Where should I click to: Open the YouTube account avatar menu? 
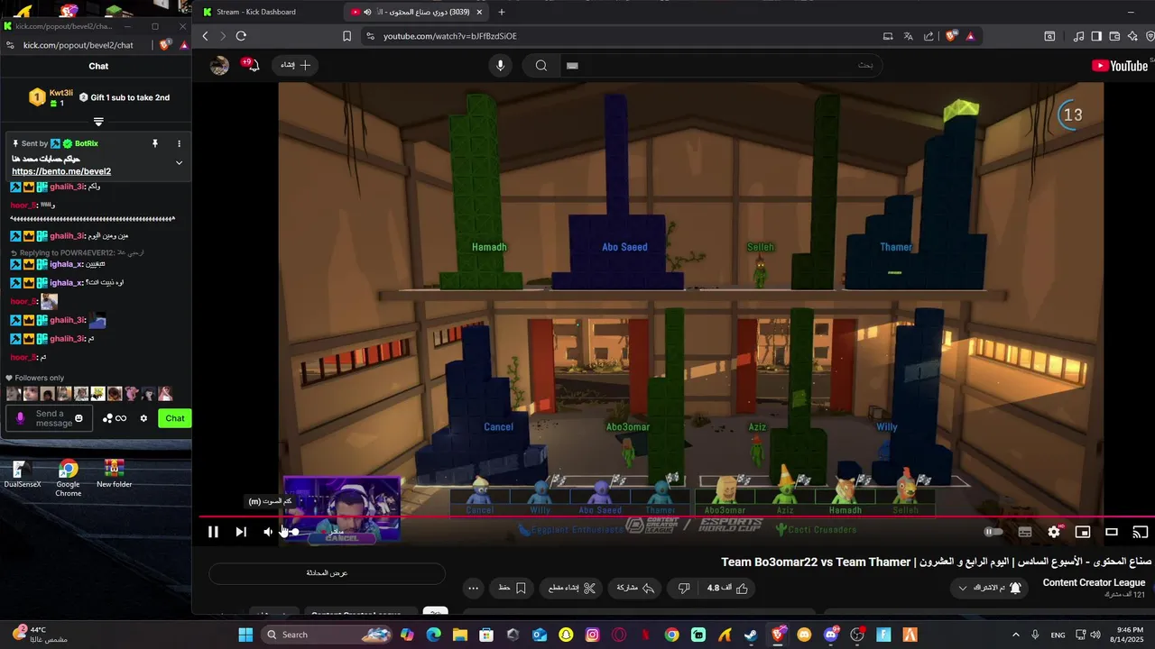pyautogui.click(x=219, y=65)
